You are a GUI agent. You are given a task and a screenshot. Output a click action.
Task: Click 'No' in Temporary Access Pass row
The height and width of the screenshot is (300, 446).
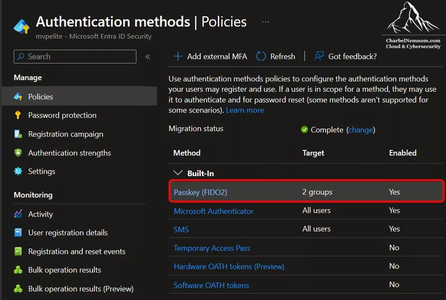[394, 248]
